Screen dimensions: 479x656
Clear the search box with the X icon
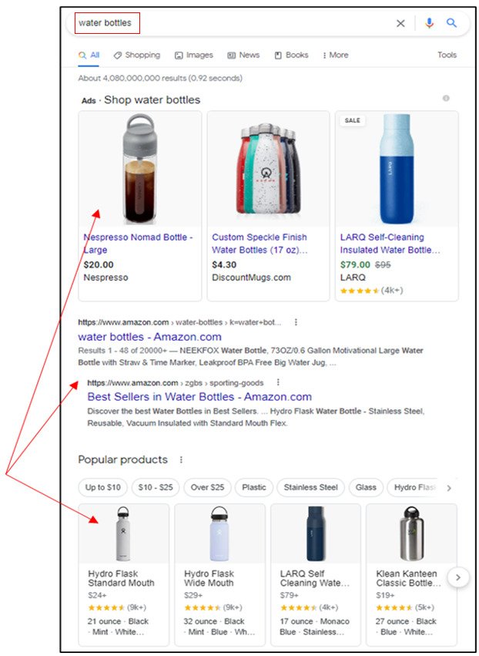(400, 23)
